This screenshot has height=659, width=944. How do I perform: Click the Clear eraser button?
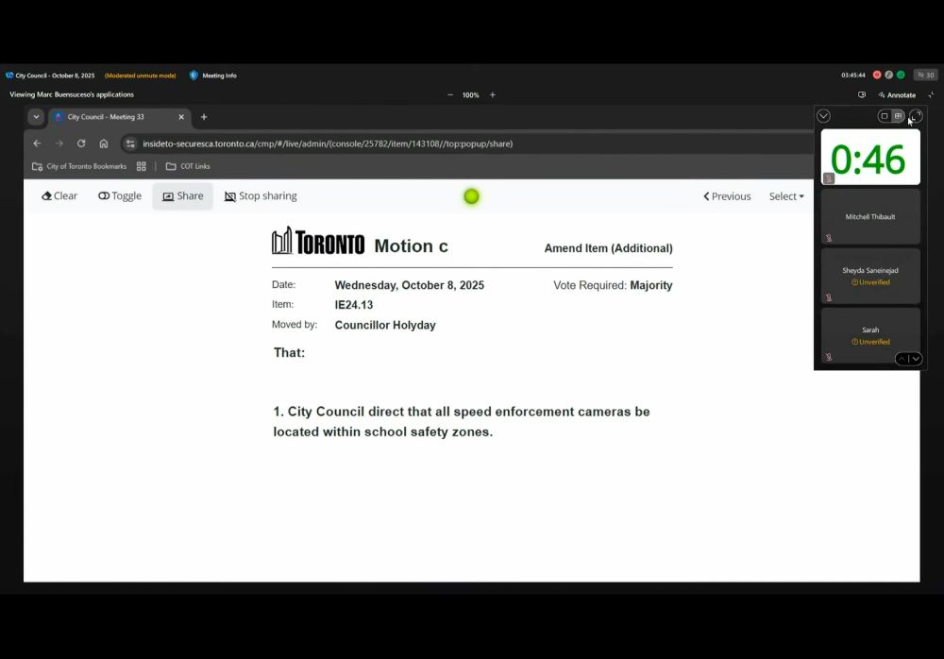(59, 195)
